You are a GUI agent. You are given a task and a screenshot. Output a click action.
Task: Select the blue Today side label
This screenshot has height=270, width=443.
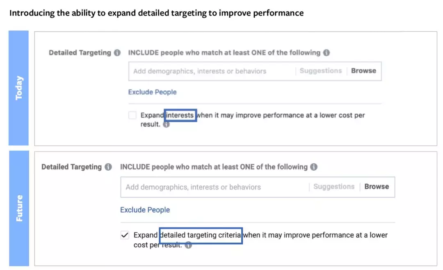pos(19,88)
